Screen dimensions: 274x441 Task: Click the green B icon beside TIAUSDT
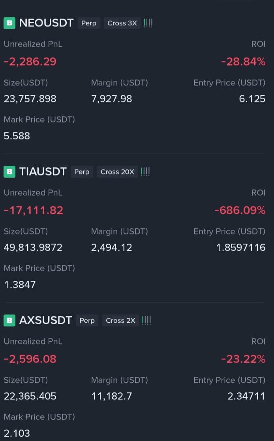(x=9, y=172)
